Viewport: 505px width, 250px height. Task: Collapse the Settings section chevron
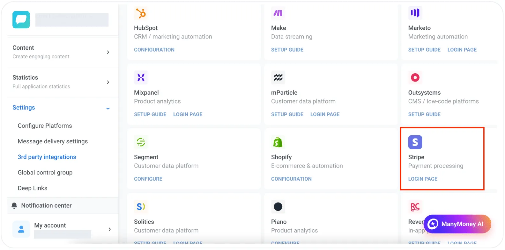coord(108,108)
